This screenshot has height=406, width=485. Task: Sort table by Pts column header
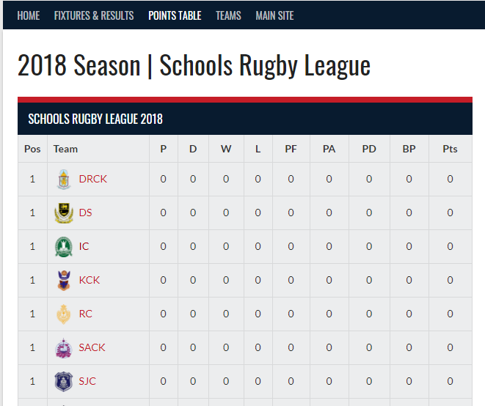450,149
